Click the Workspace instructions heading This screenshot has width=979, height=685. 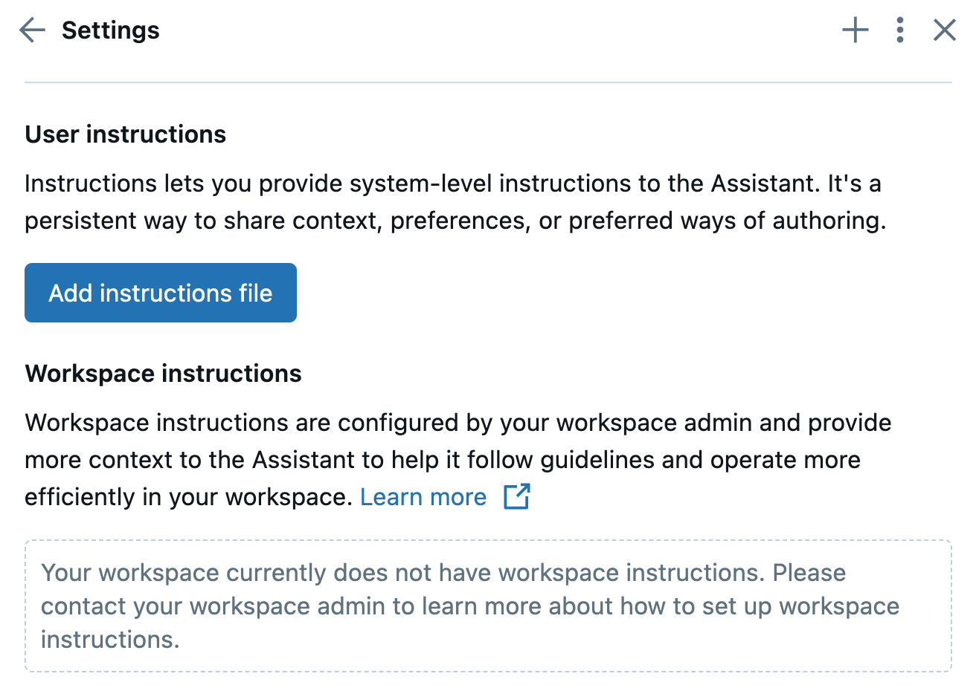pyautogui.click(x=163, y=373)
